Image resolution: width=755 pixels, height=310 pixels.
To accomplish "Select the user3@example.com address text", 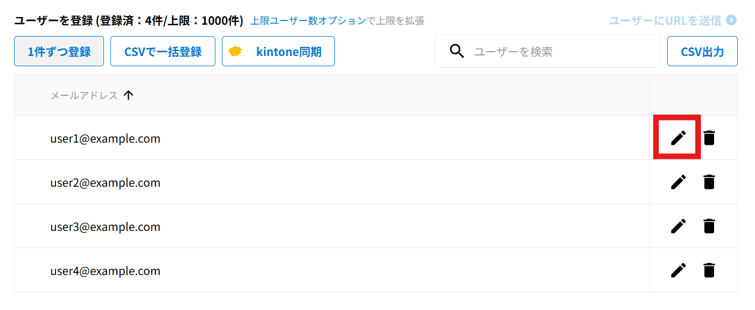I will click(106, 227).
